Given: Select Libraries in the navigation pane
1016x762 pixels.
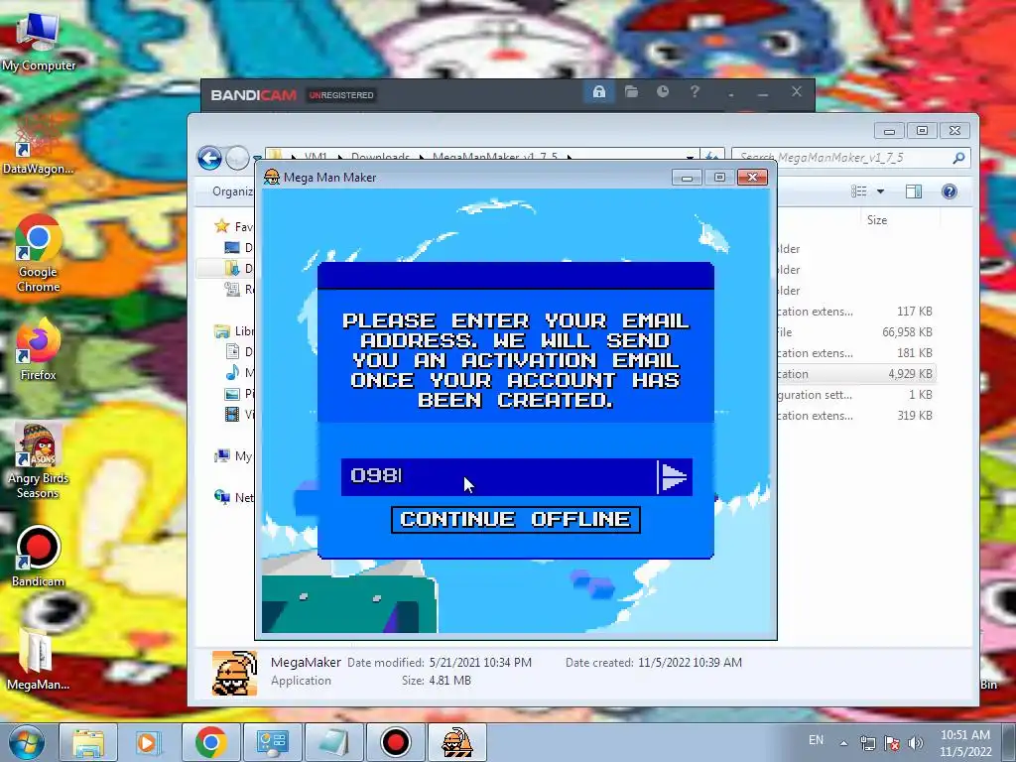Looking at the screenshot, I should (233, 331).
